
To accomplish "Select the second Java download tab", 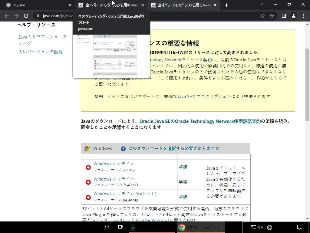I will pos(109,5).
